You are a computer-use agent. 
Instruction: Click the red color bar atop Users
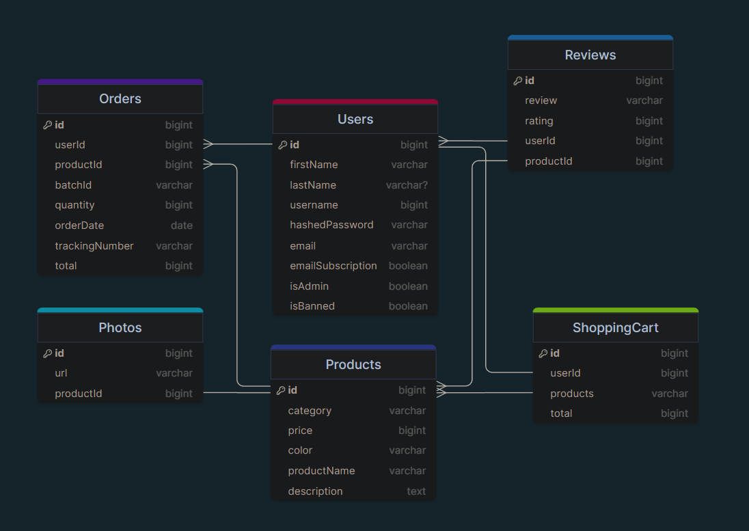(x=355, y=102)
